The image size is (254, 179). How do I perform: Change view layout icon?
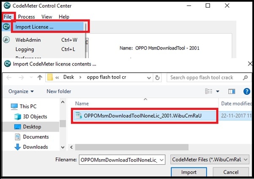tap(209, 91)
